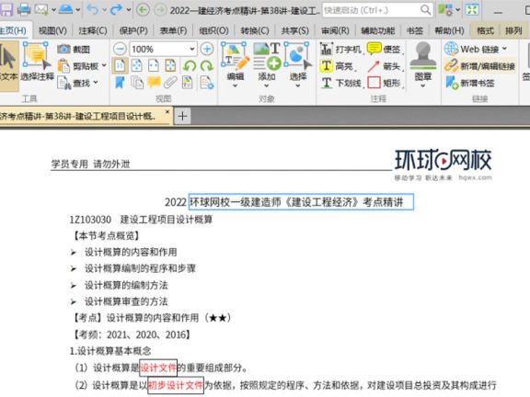Click the Redo arrow

click(116, 10)
